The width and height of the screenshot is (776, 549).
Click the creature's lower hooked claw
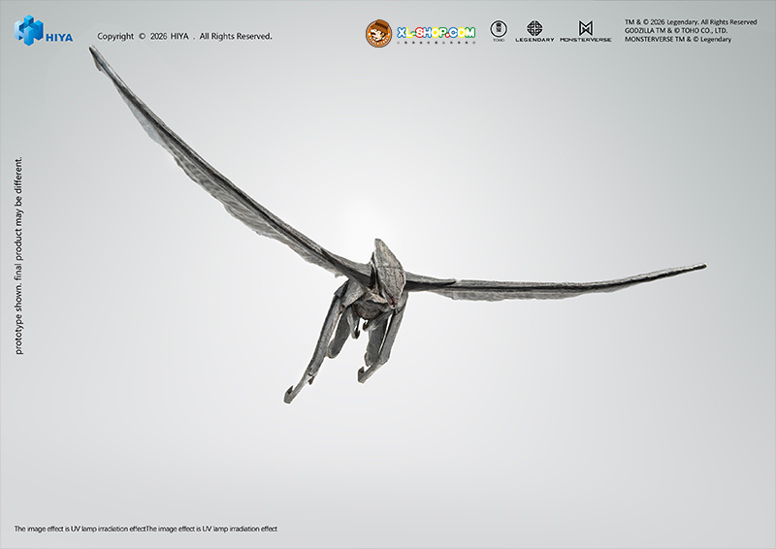tap(291, 395)
